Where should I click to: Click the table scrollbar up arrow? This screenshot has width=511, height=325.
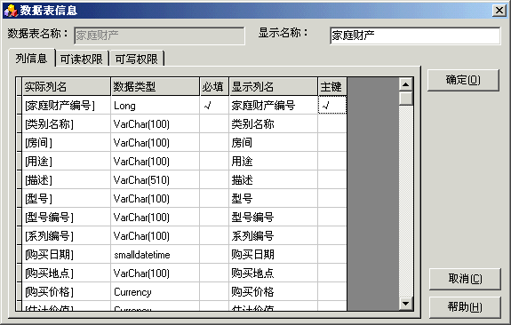[406, 84]
